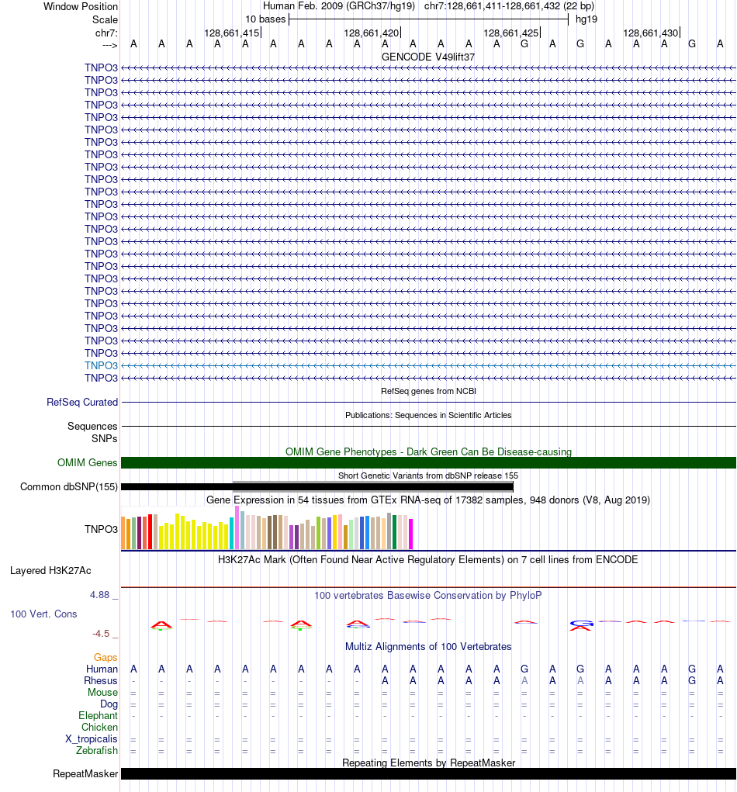The image size is (737, 792).
Task: Click the bright red bar in GTEx chart
Action: (x=150, y=531)
